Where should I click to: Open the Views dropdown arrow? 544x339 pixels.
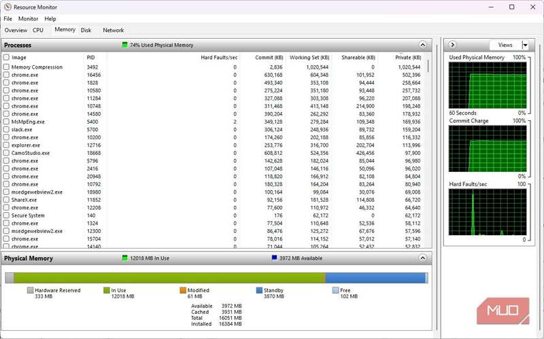click(524, 45)
